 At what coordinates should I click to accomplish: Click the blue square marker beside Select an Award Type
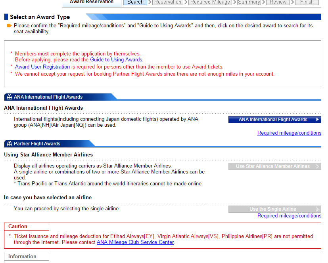pyautogui.click(x=6, y=17)
